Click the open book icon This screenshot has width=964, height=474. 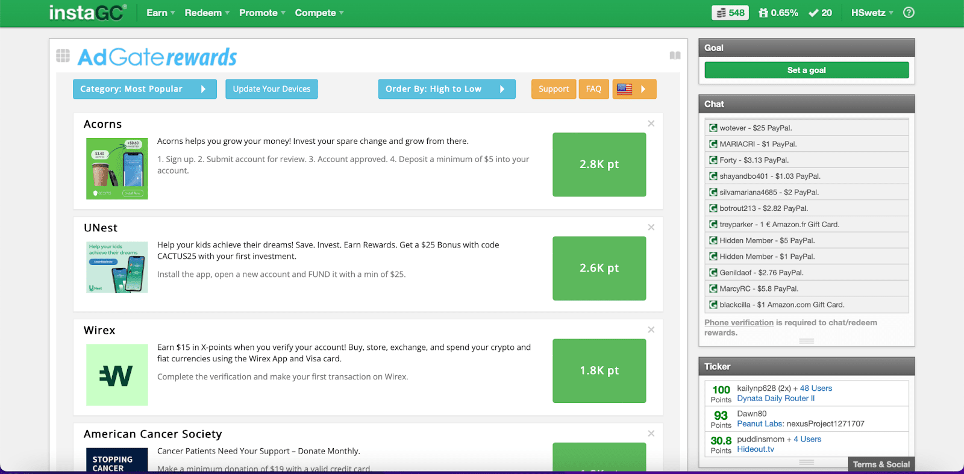[675, 55]
